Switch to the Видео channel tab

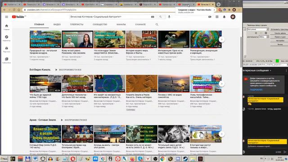[57, 24]
